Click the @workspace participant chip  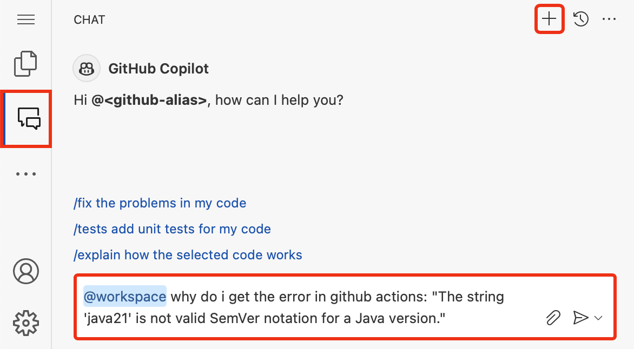(124, 297)
